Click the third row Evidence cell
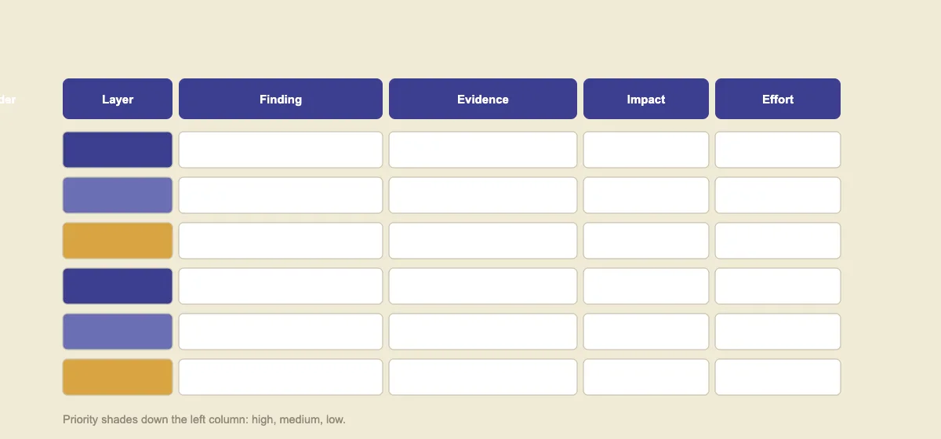This screenshot has height=439, width=941. click(483, 241)
